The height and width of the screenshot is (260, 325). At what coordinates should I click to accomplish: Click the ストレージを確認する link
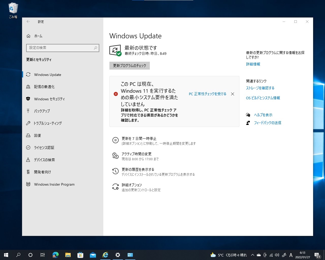(260, 88)
